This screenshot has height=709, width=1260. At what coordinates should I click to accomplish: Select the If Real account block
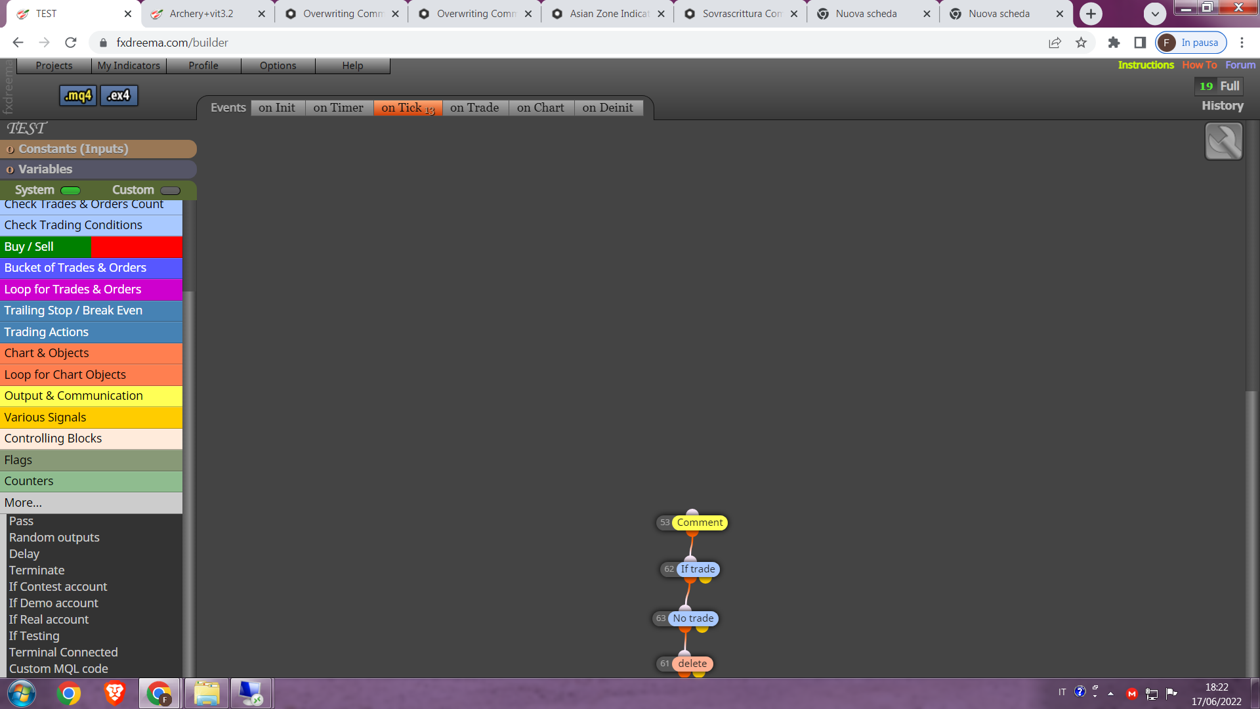[x=49, y=620]
